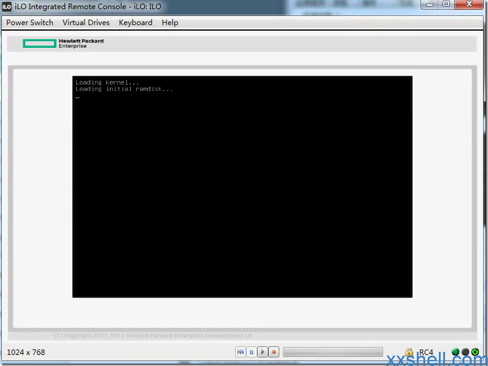Click the iLO application icon in title bar

coord(7,6)
